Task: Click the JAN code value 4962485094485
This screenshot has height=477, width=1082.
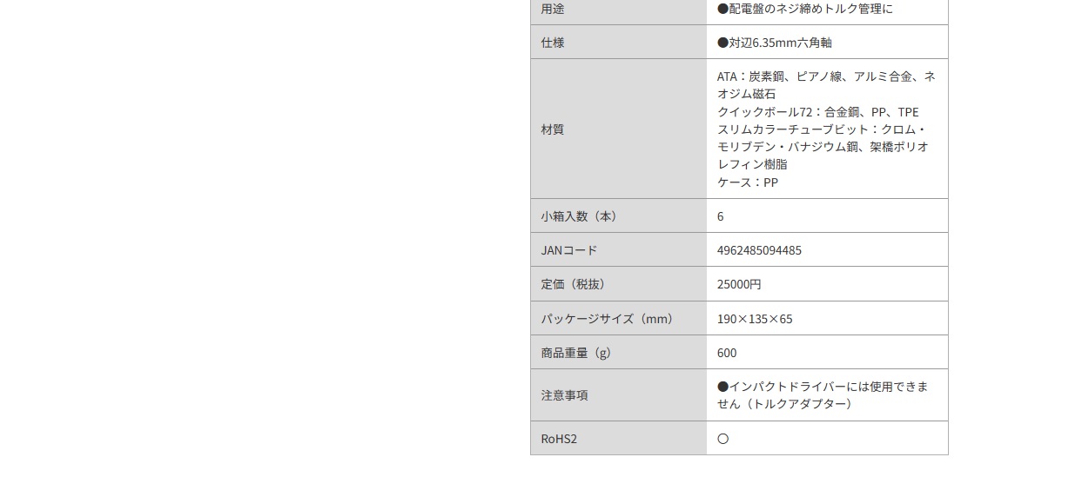Action: click(759, 250)
